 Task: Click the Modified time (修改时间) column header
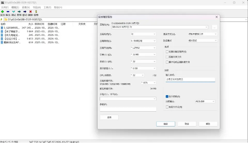[x=39, y=24]
